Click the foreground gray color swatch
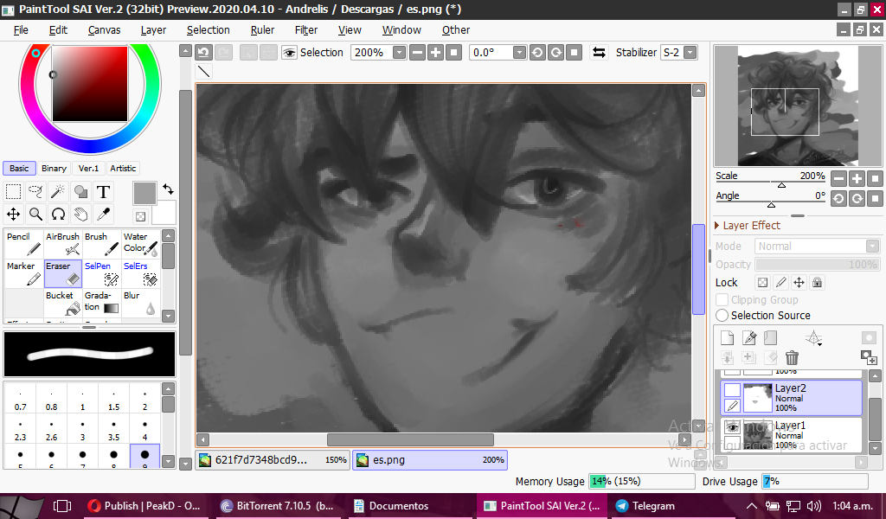The image size is (886, 519). click(144, 193)
